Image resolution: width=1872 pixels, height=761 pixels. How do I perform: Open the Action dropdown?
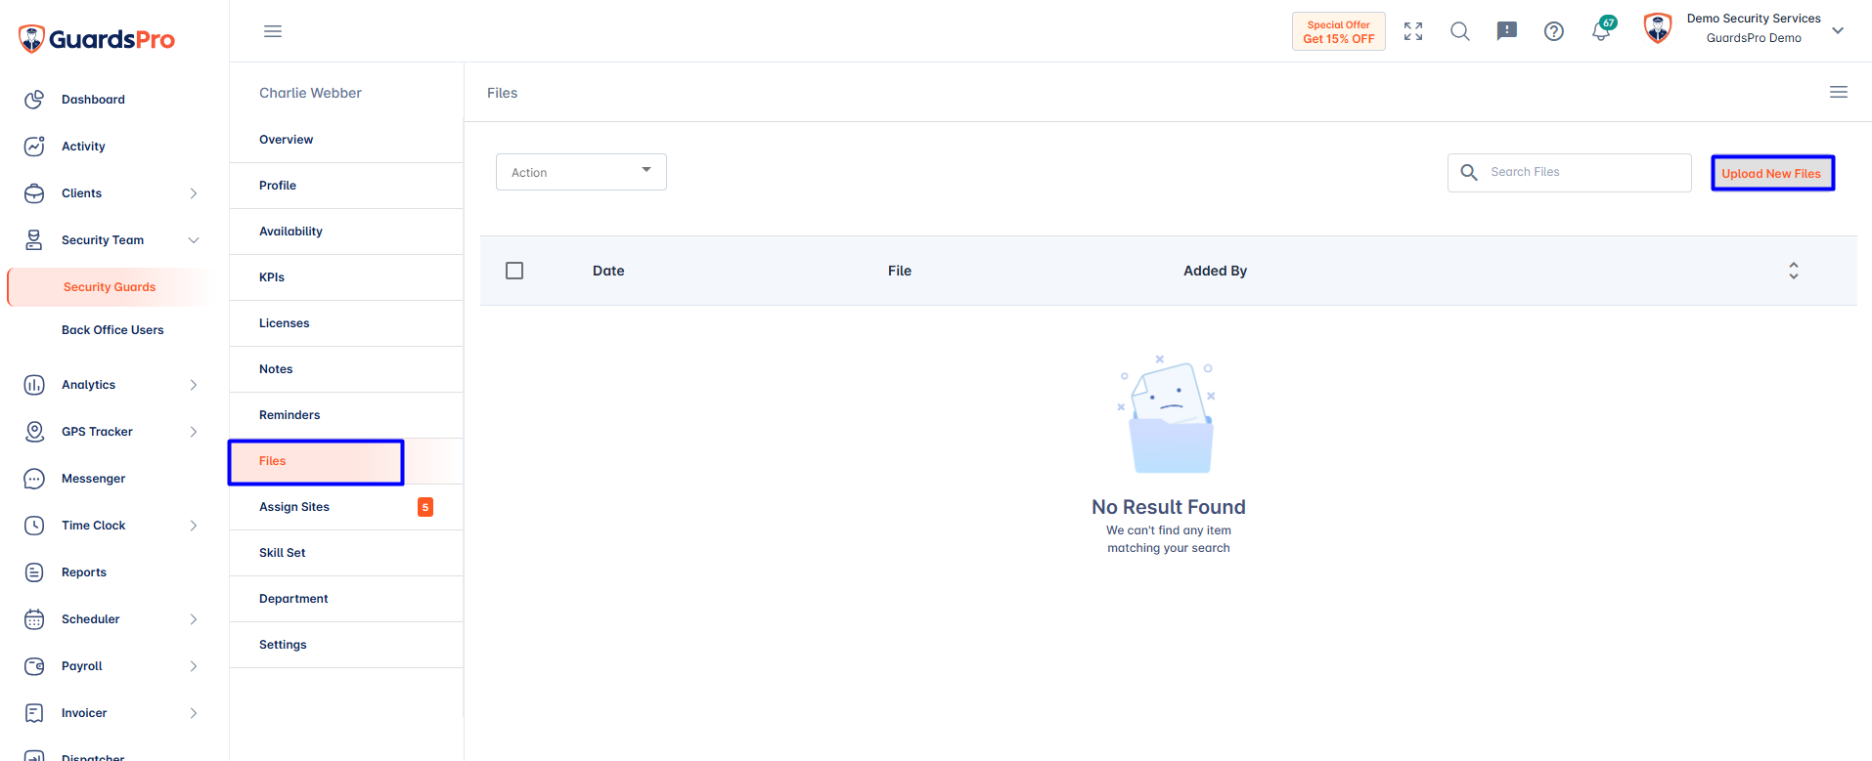coord(581,172)
